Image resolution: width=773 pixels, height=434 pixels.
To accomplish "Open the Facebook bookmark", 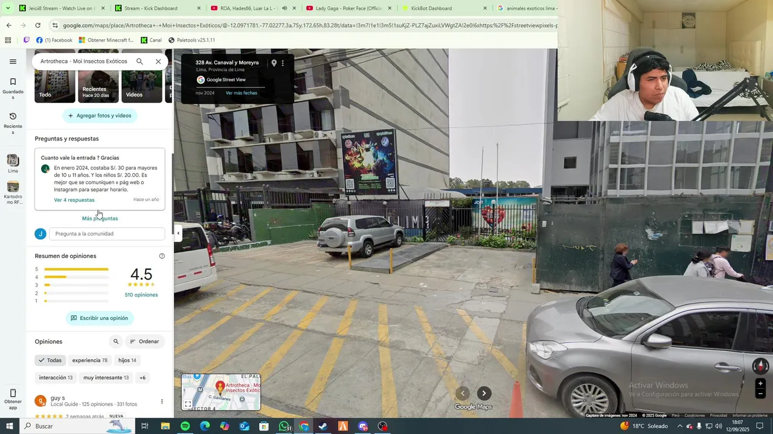I will click(54, 40).
